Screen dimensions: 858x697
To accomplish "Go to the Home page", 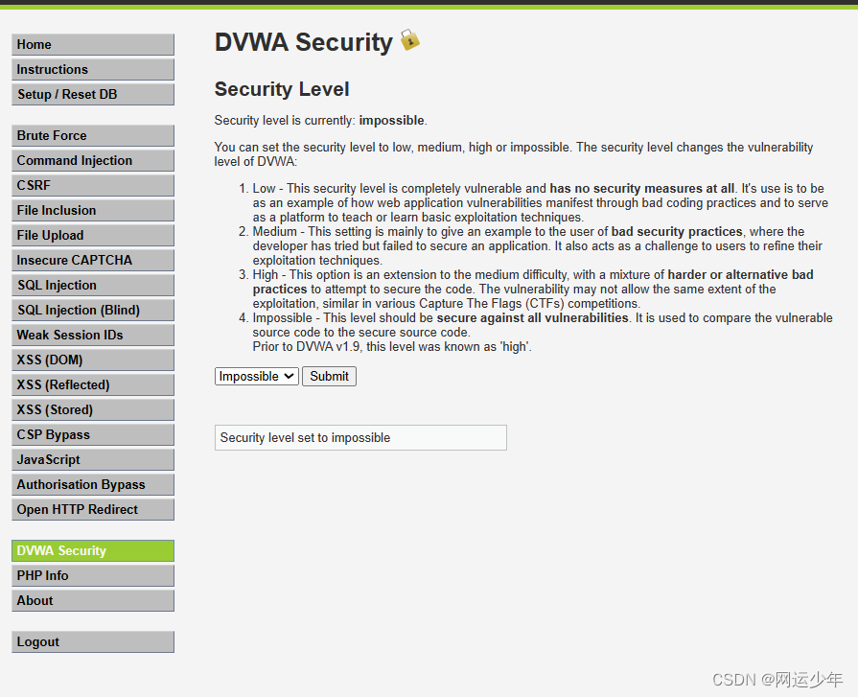I will 92,44.
